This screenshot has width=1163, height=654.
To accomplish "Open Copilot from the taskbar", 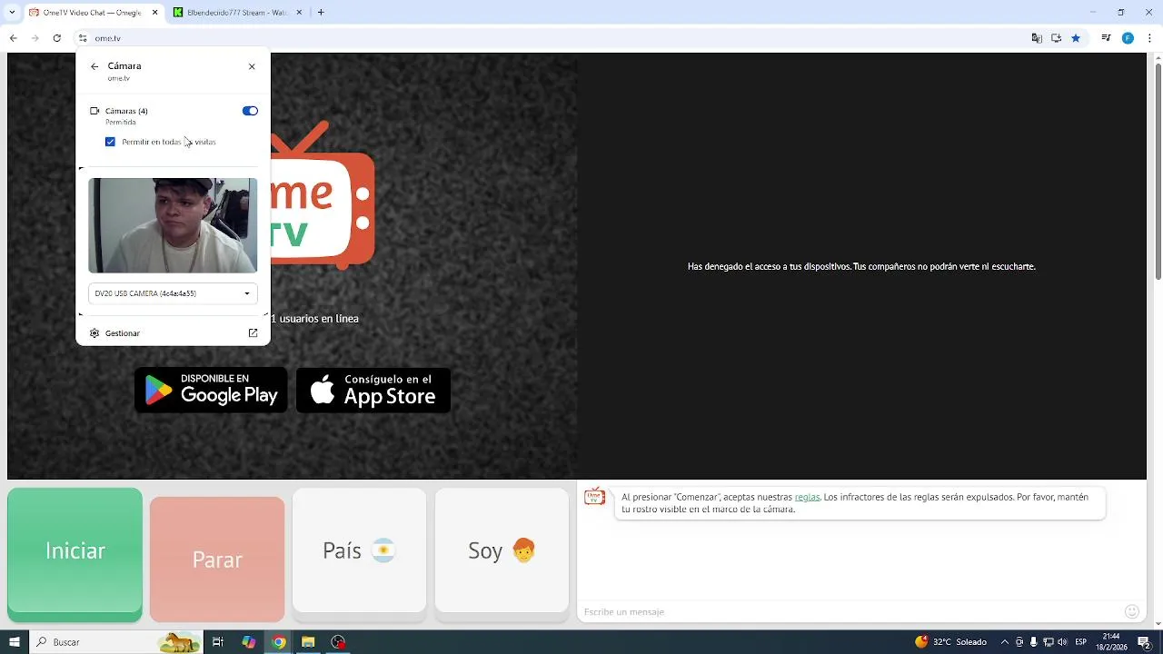I will pos(248,642).
